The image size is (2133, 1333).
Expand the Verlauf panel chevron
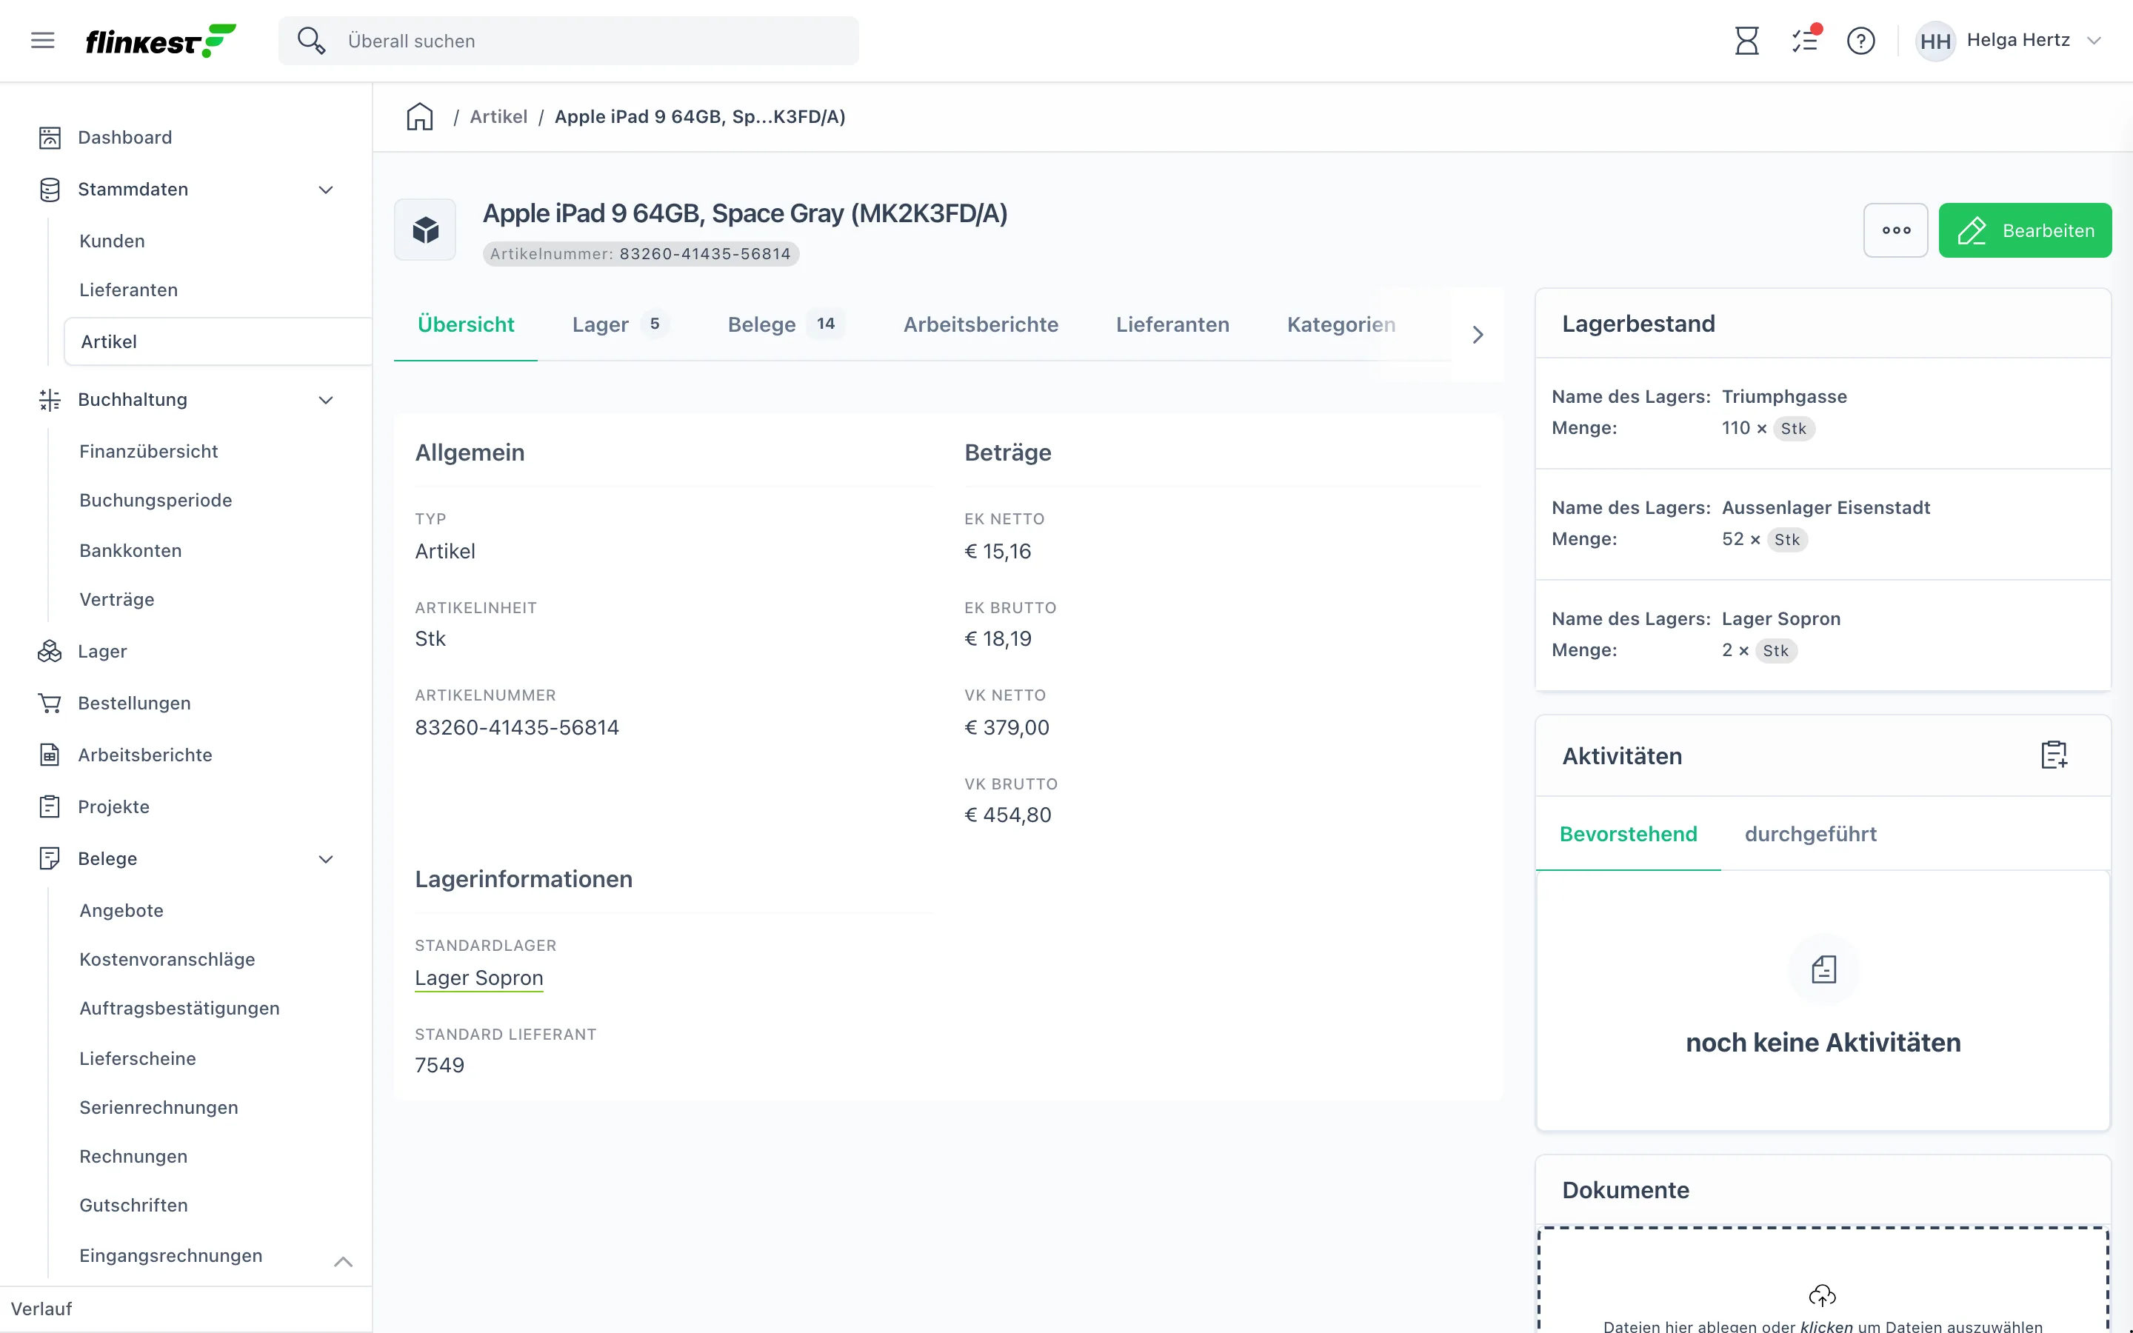pos(344,1262)
